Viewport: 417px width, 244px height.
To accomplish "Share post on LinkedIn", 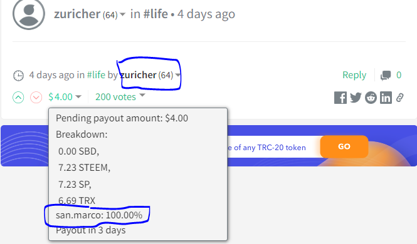I will (x=386, y=98).
